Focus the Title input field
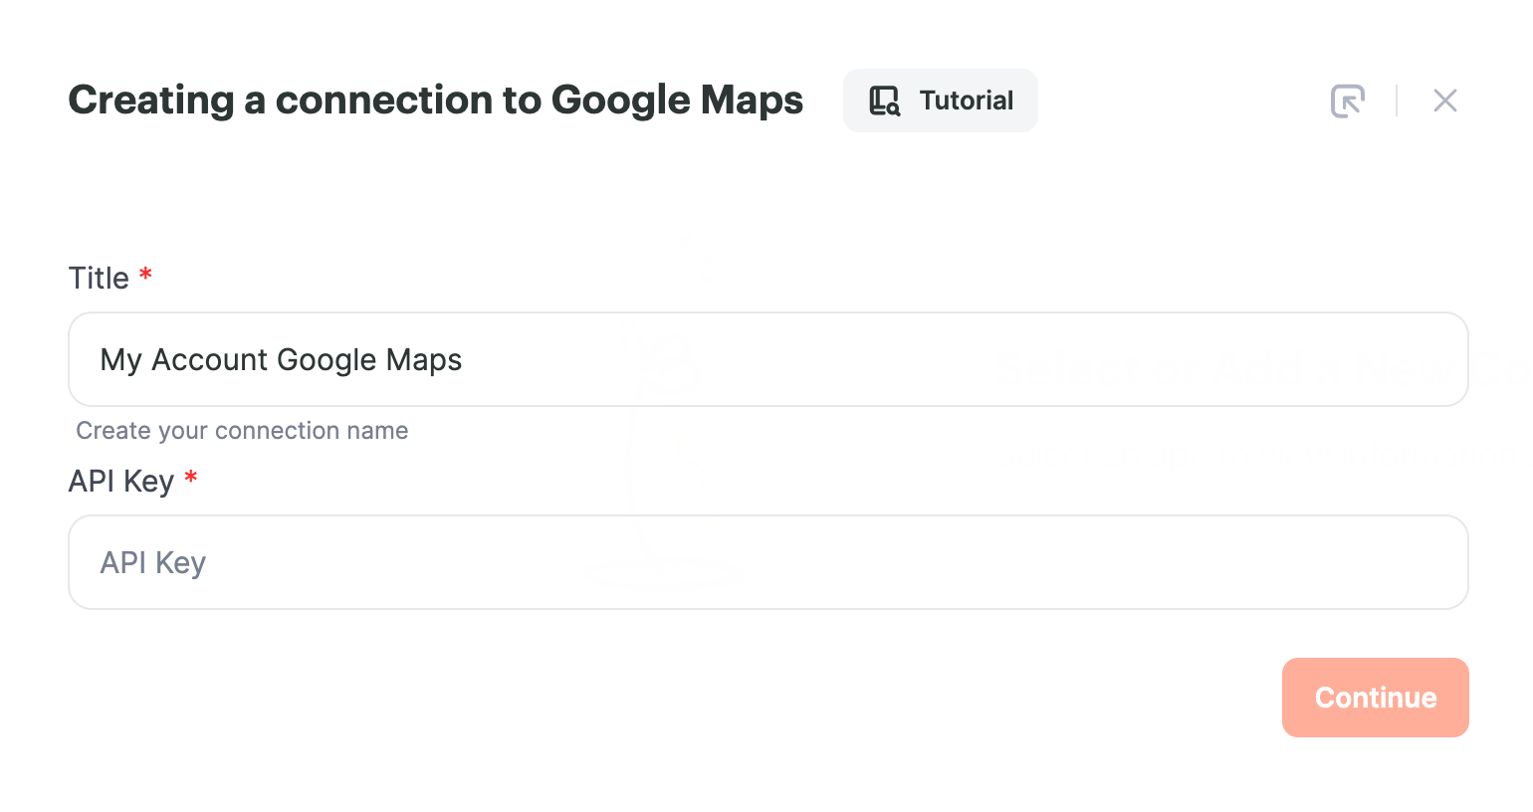This screenshot has height=812, width=1533. [768, 359]
